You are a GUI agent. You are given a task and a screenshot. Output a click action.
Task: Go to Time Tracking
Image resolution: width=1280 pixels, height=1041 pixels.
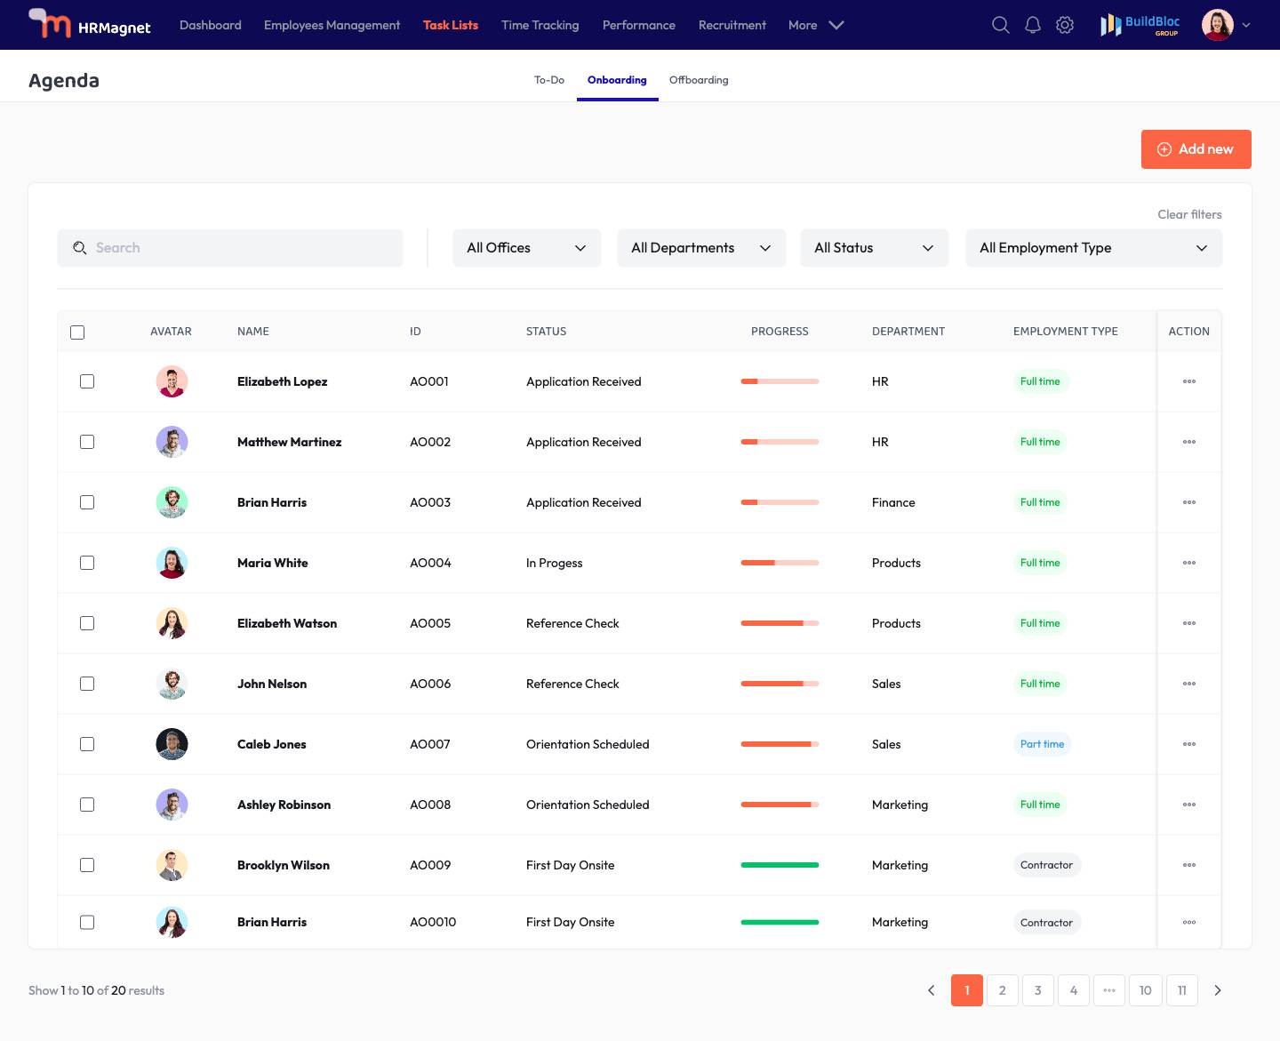pos(540,25)
